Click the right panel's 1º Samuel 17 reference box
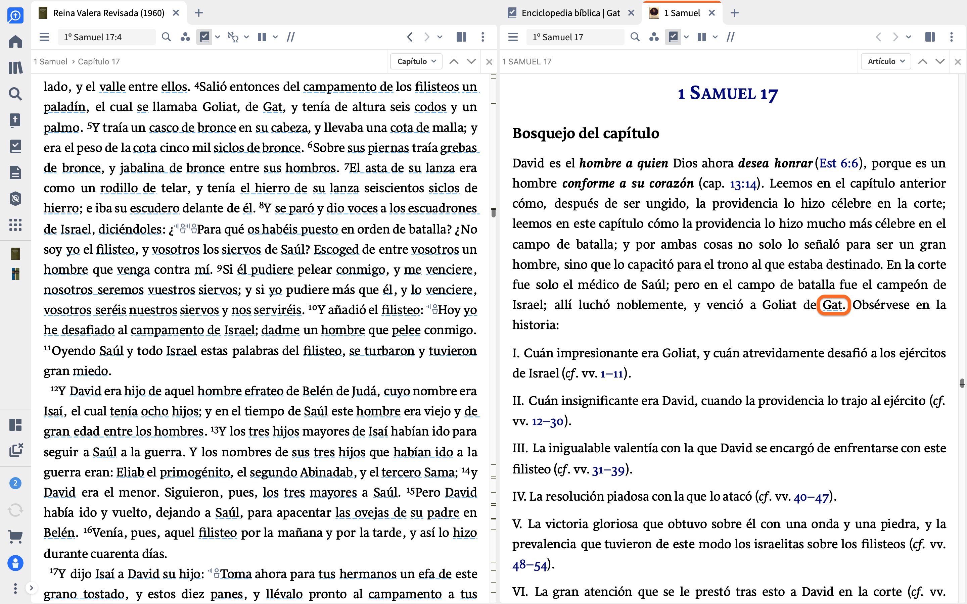Screen dimensions: 967x604 point(575,37)
